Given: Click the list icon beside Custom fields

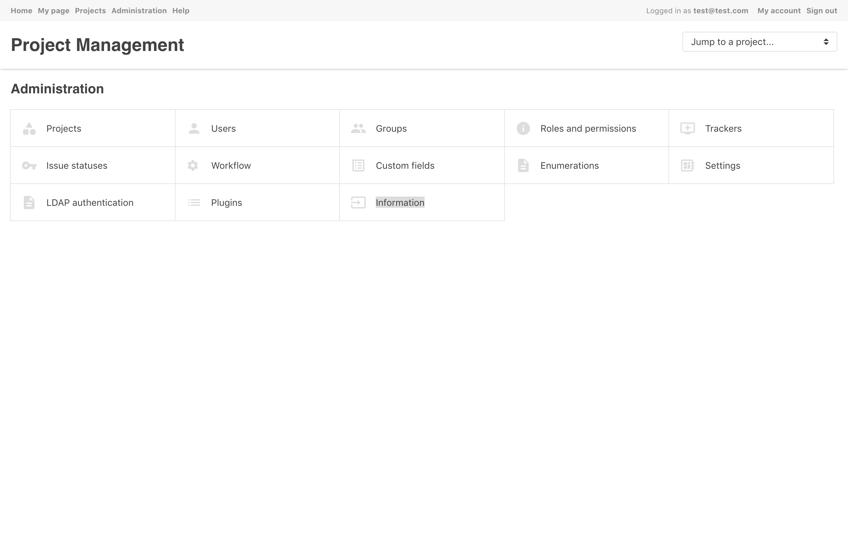Looking at the screenshot, I should click(x=358, y=165).
